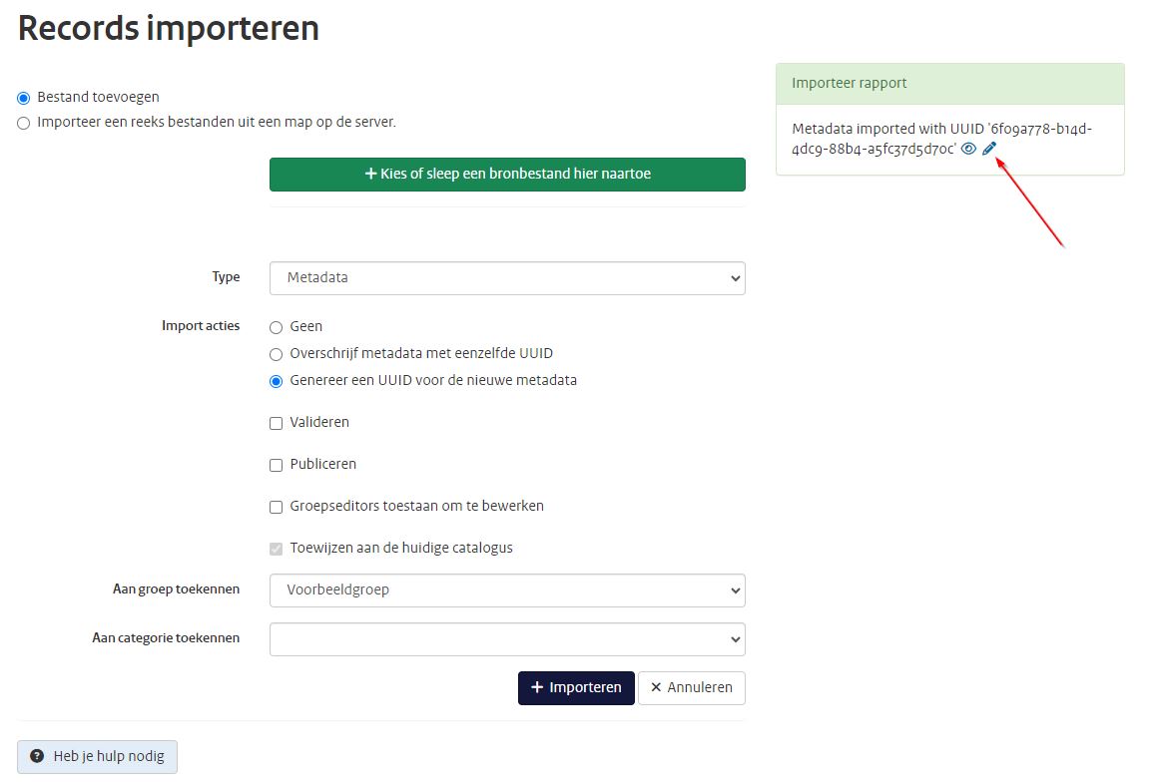Open the Voorbeeldgroep dropdown

pos(507,589)
